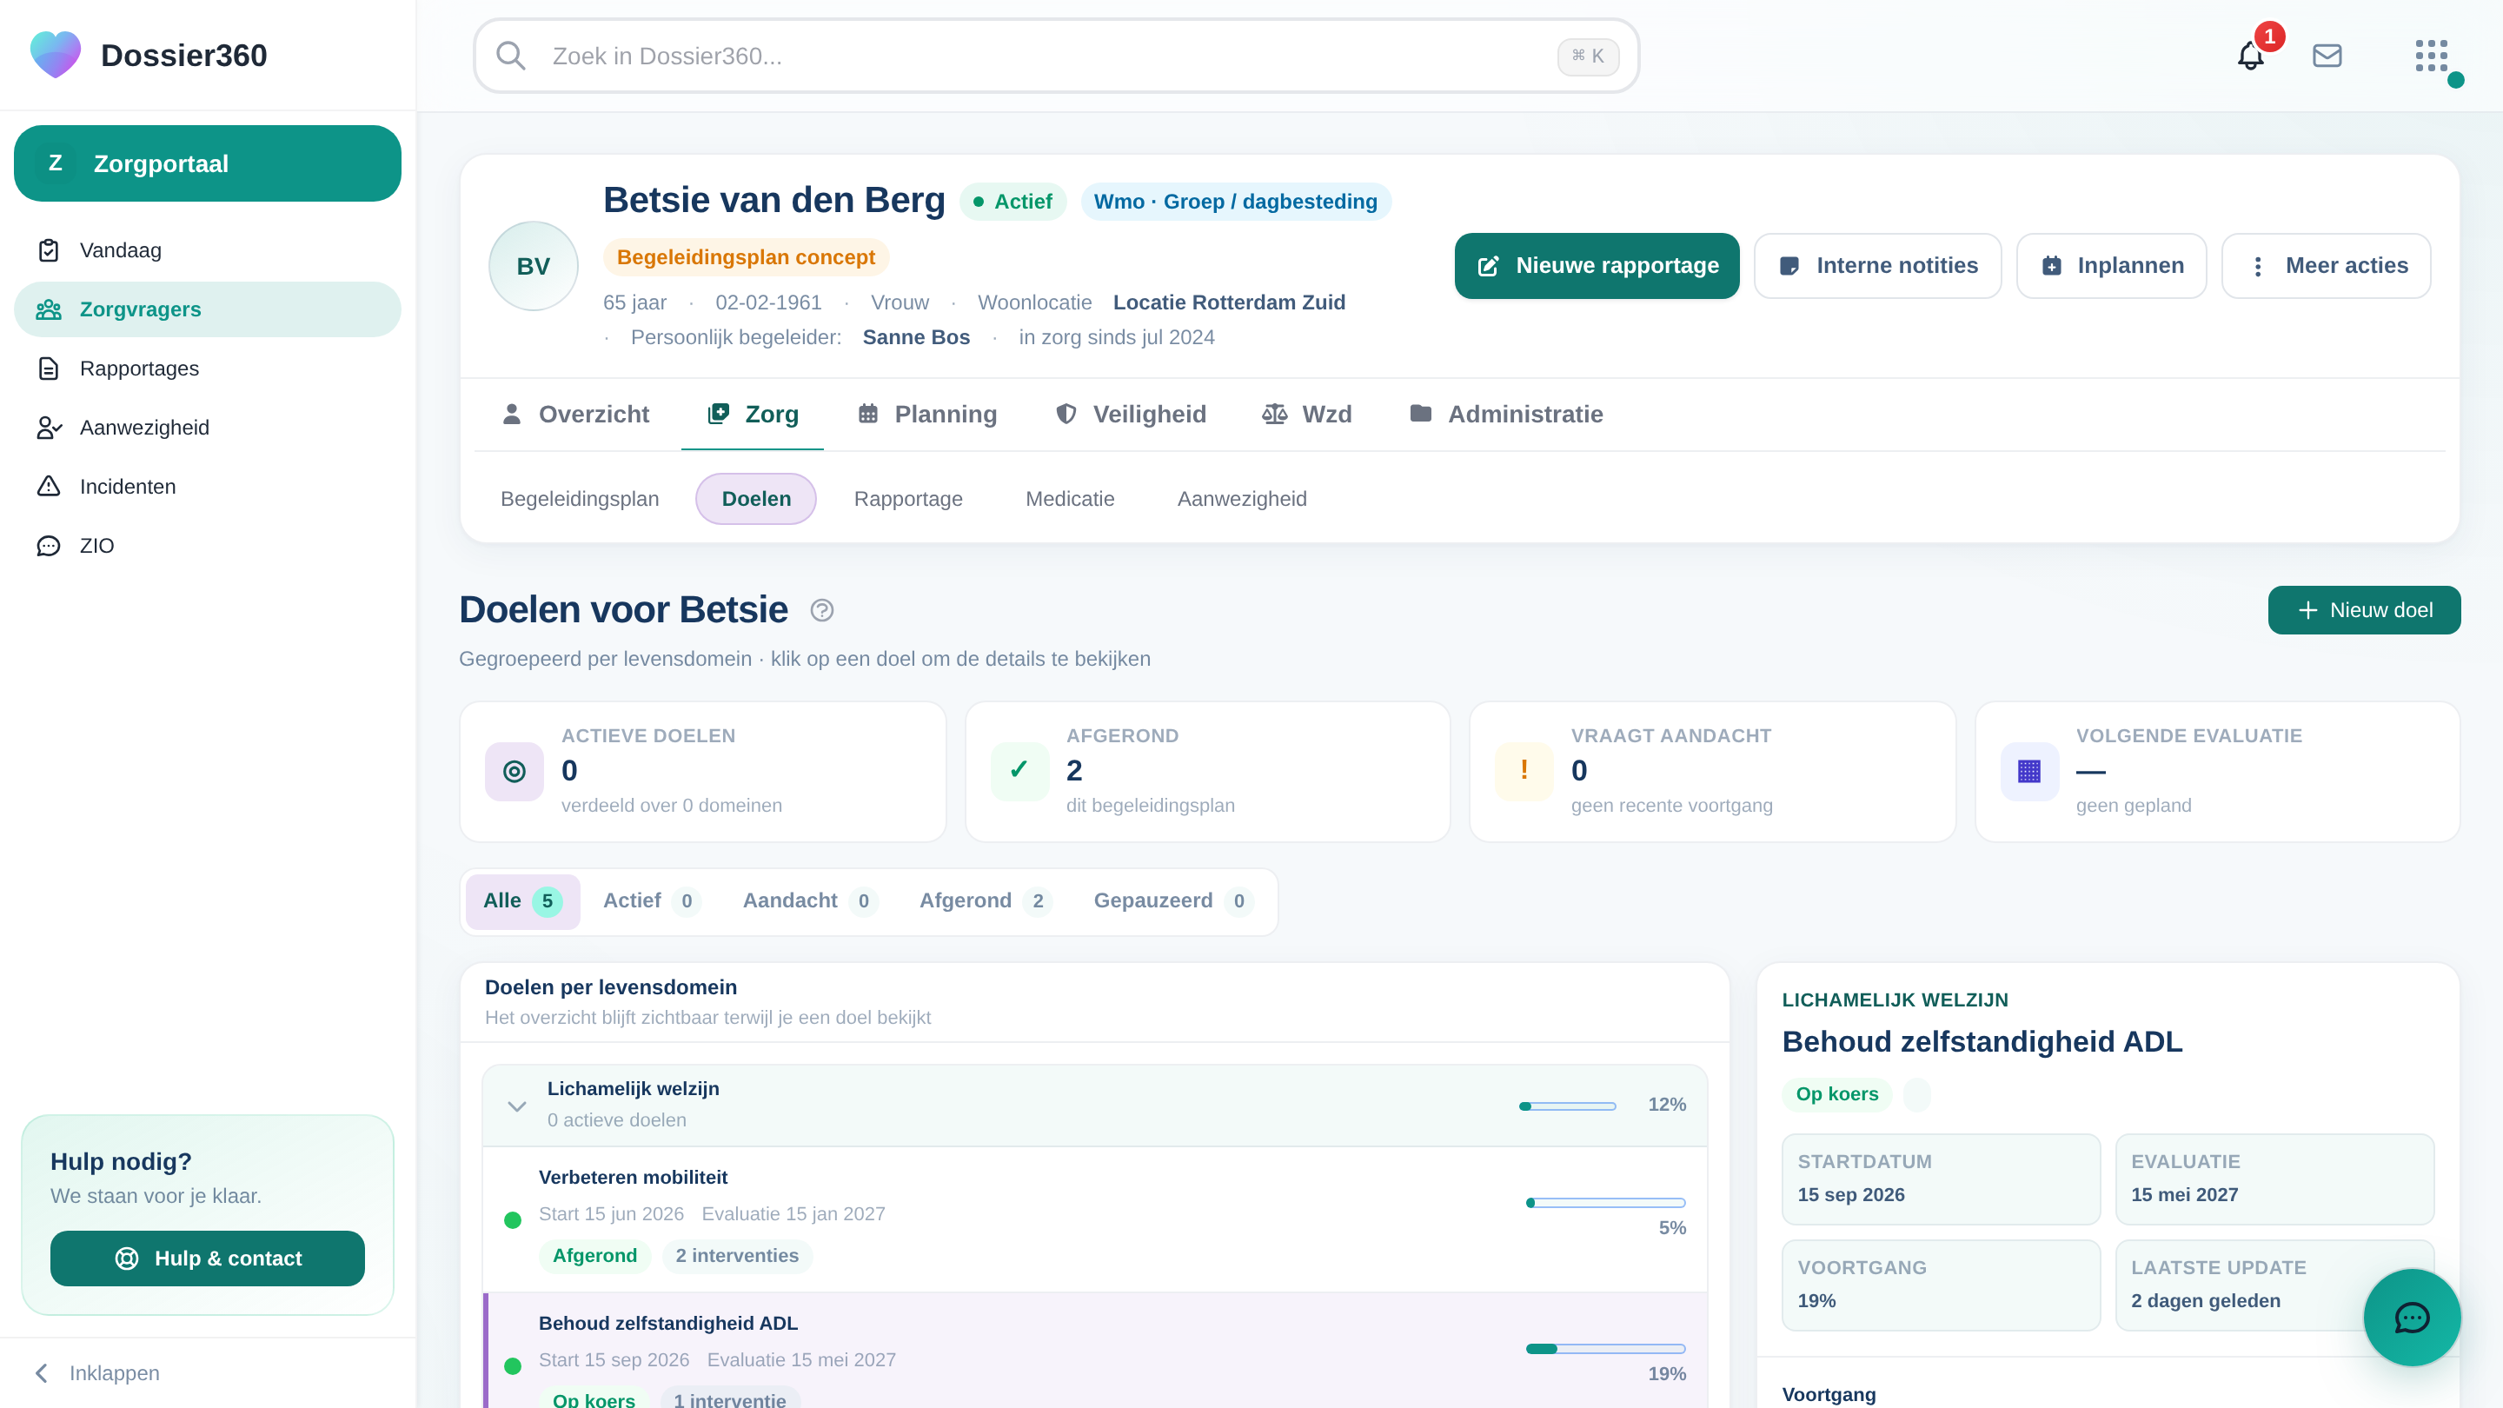Click help icon next to Doelen voor Betsie
Viewport: 2503px width, 1408px height.
point(822,610)
